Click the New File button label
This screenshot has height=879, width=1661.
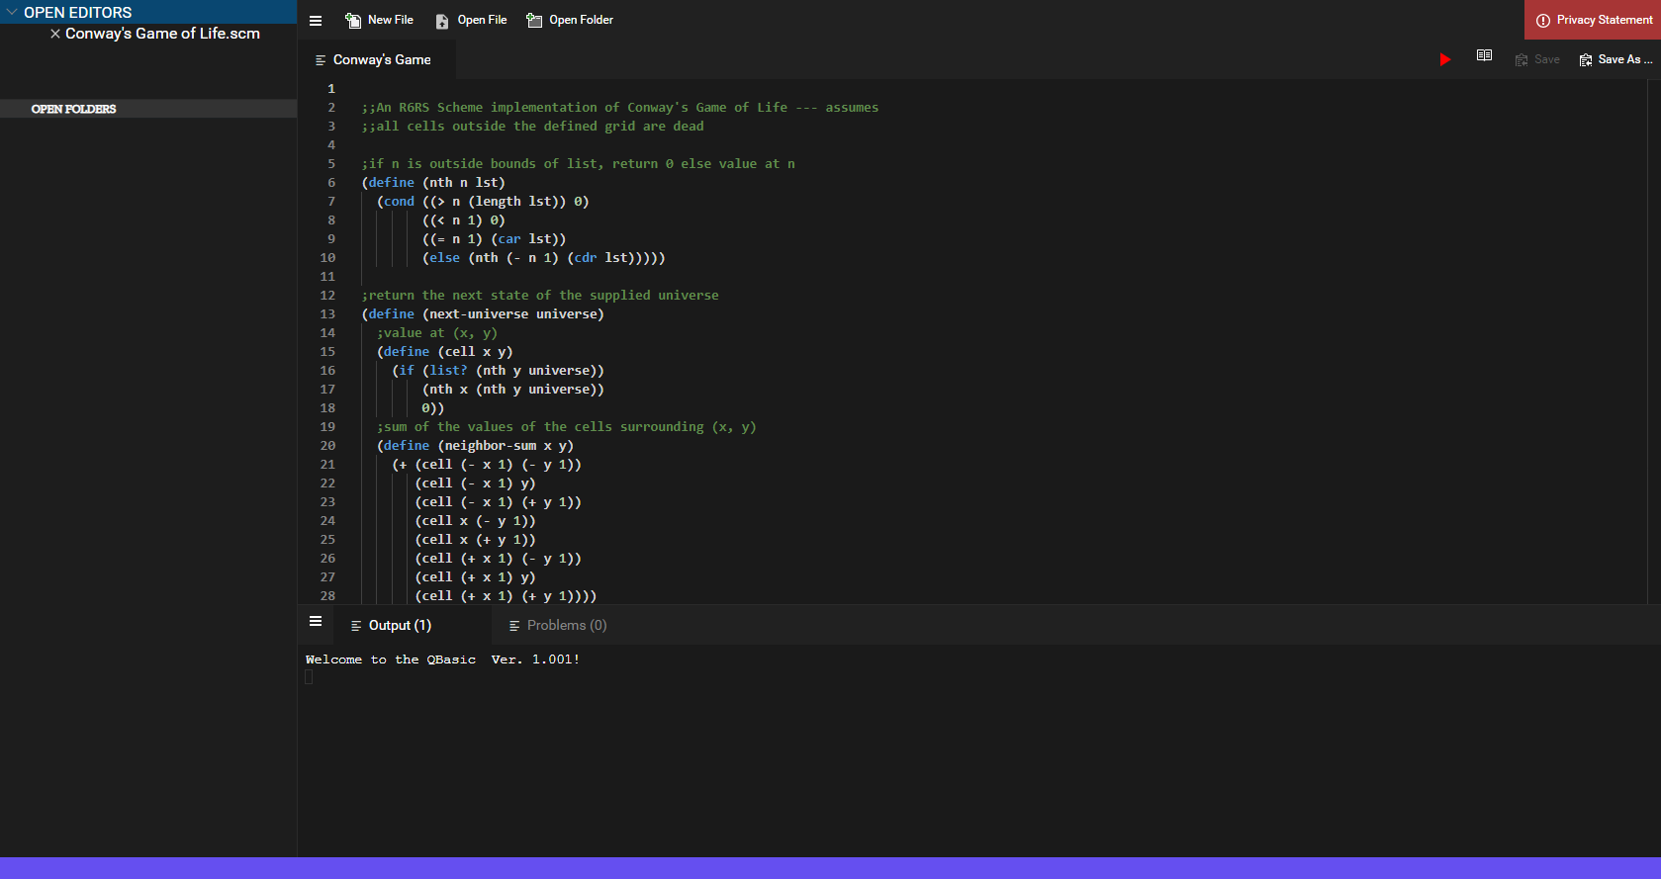tap(391, 20)
